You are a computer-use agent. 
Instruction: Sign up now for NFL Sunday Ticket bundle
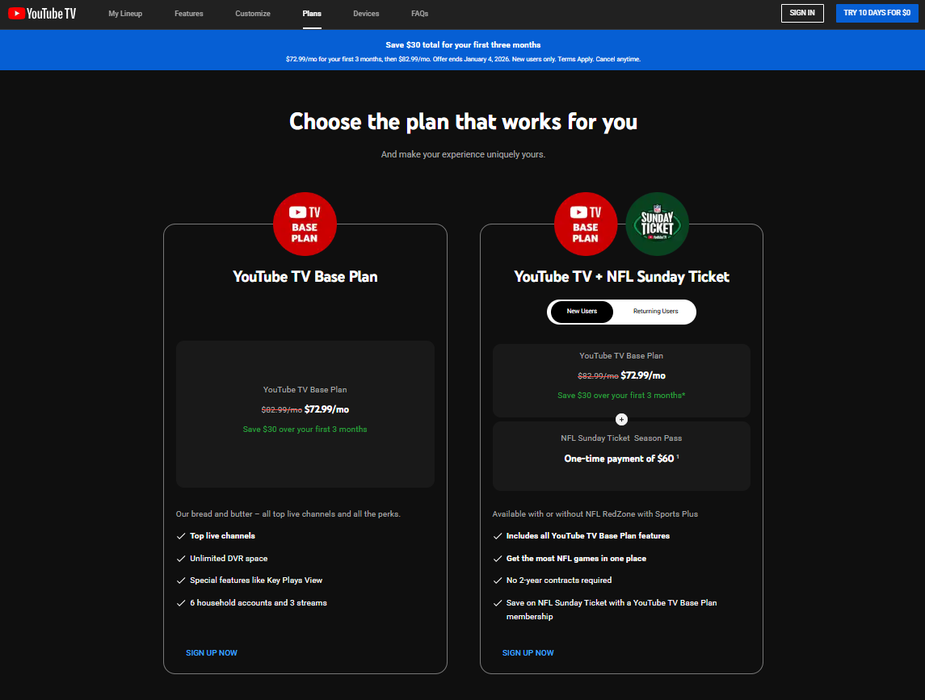click(528, 652)
